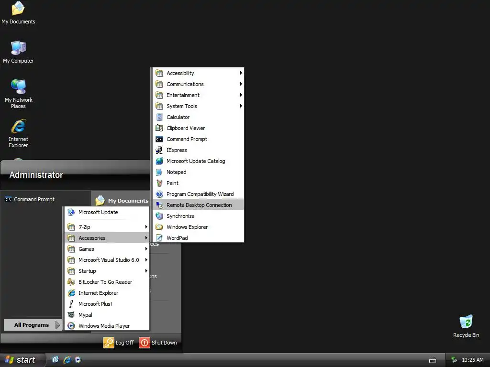
Task: Click the Accessories submenu arrow
Action: click(146, 238)
